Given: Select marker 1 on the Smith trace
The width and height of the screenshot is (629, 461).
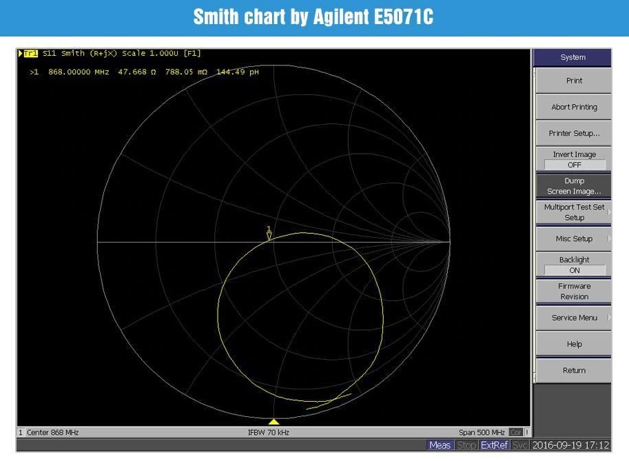Looking at the screenshot, I should point(269,233).
